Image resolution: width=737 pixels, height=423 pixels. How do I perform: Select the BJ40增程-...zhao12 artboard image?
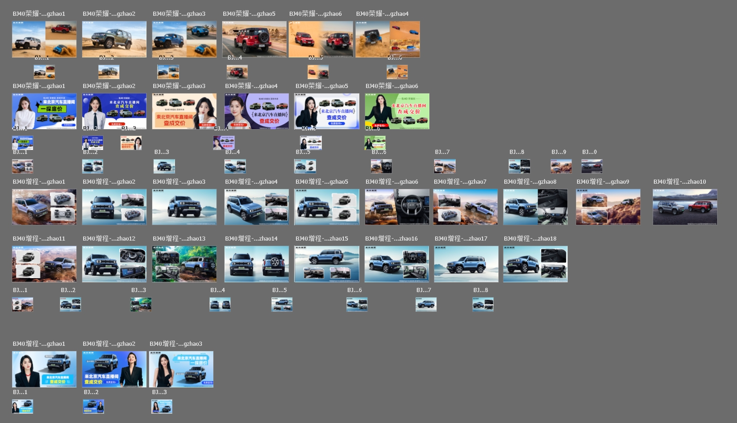pyautogui.click(x=114, y=264)
